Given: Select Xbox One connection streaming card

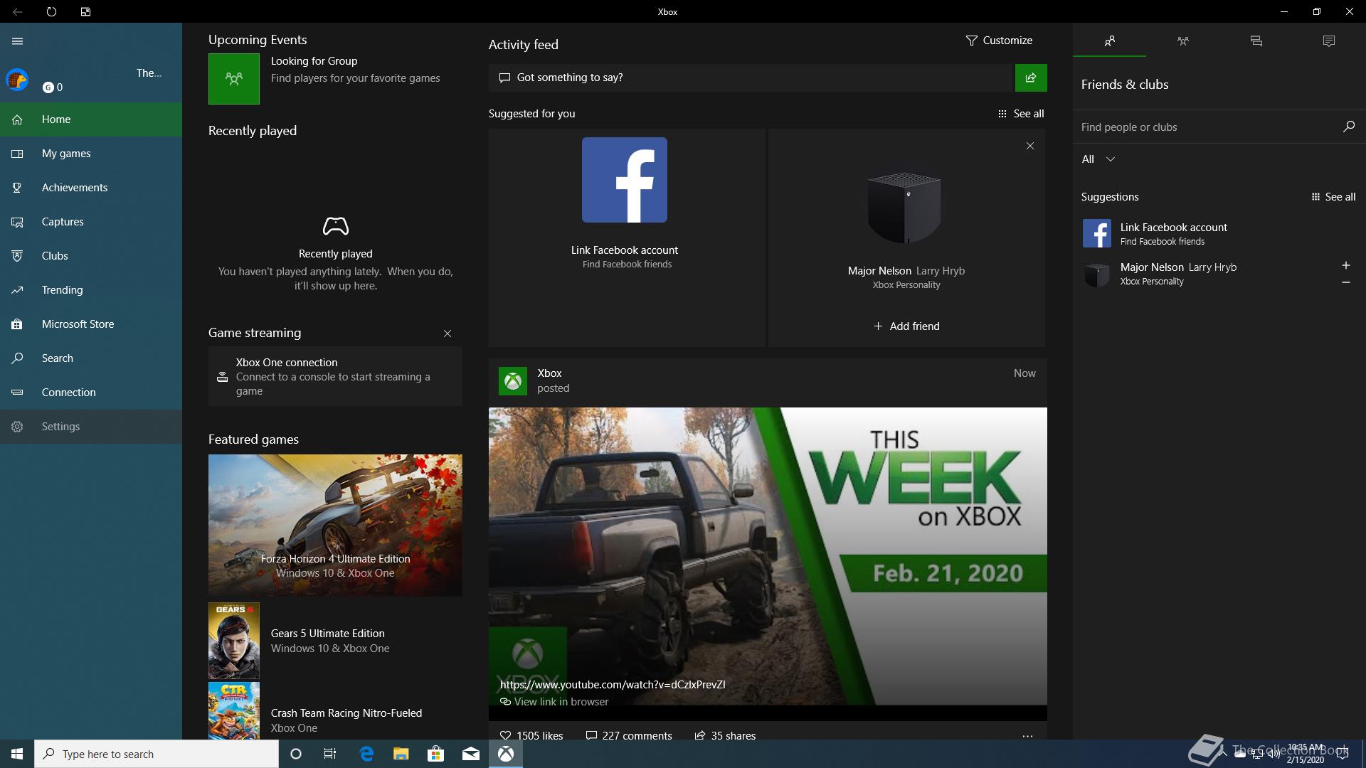Looking at the screenshot, I should [335, 376].
